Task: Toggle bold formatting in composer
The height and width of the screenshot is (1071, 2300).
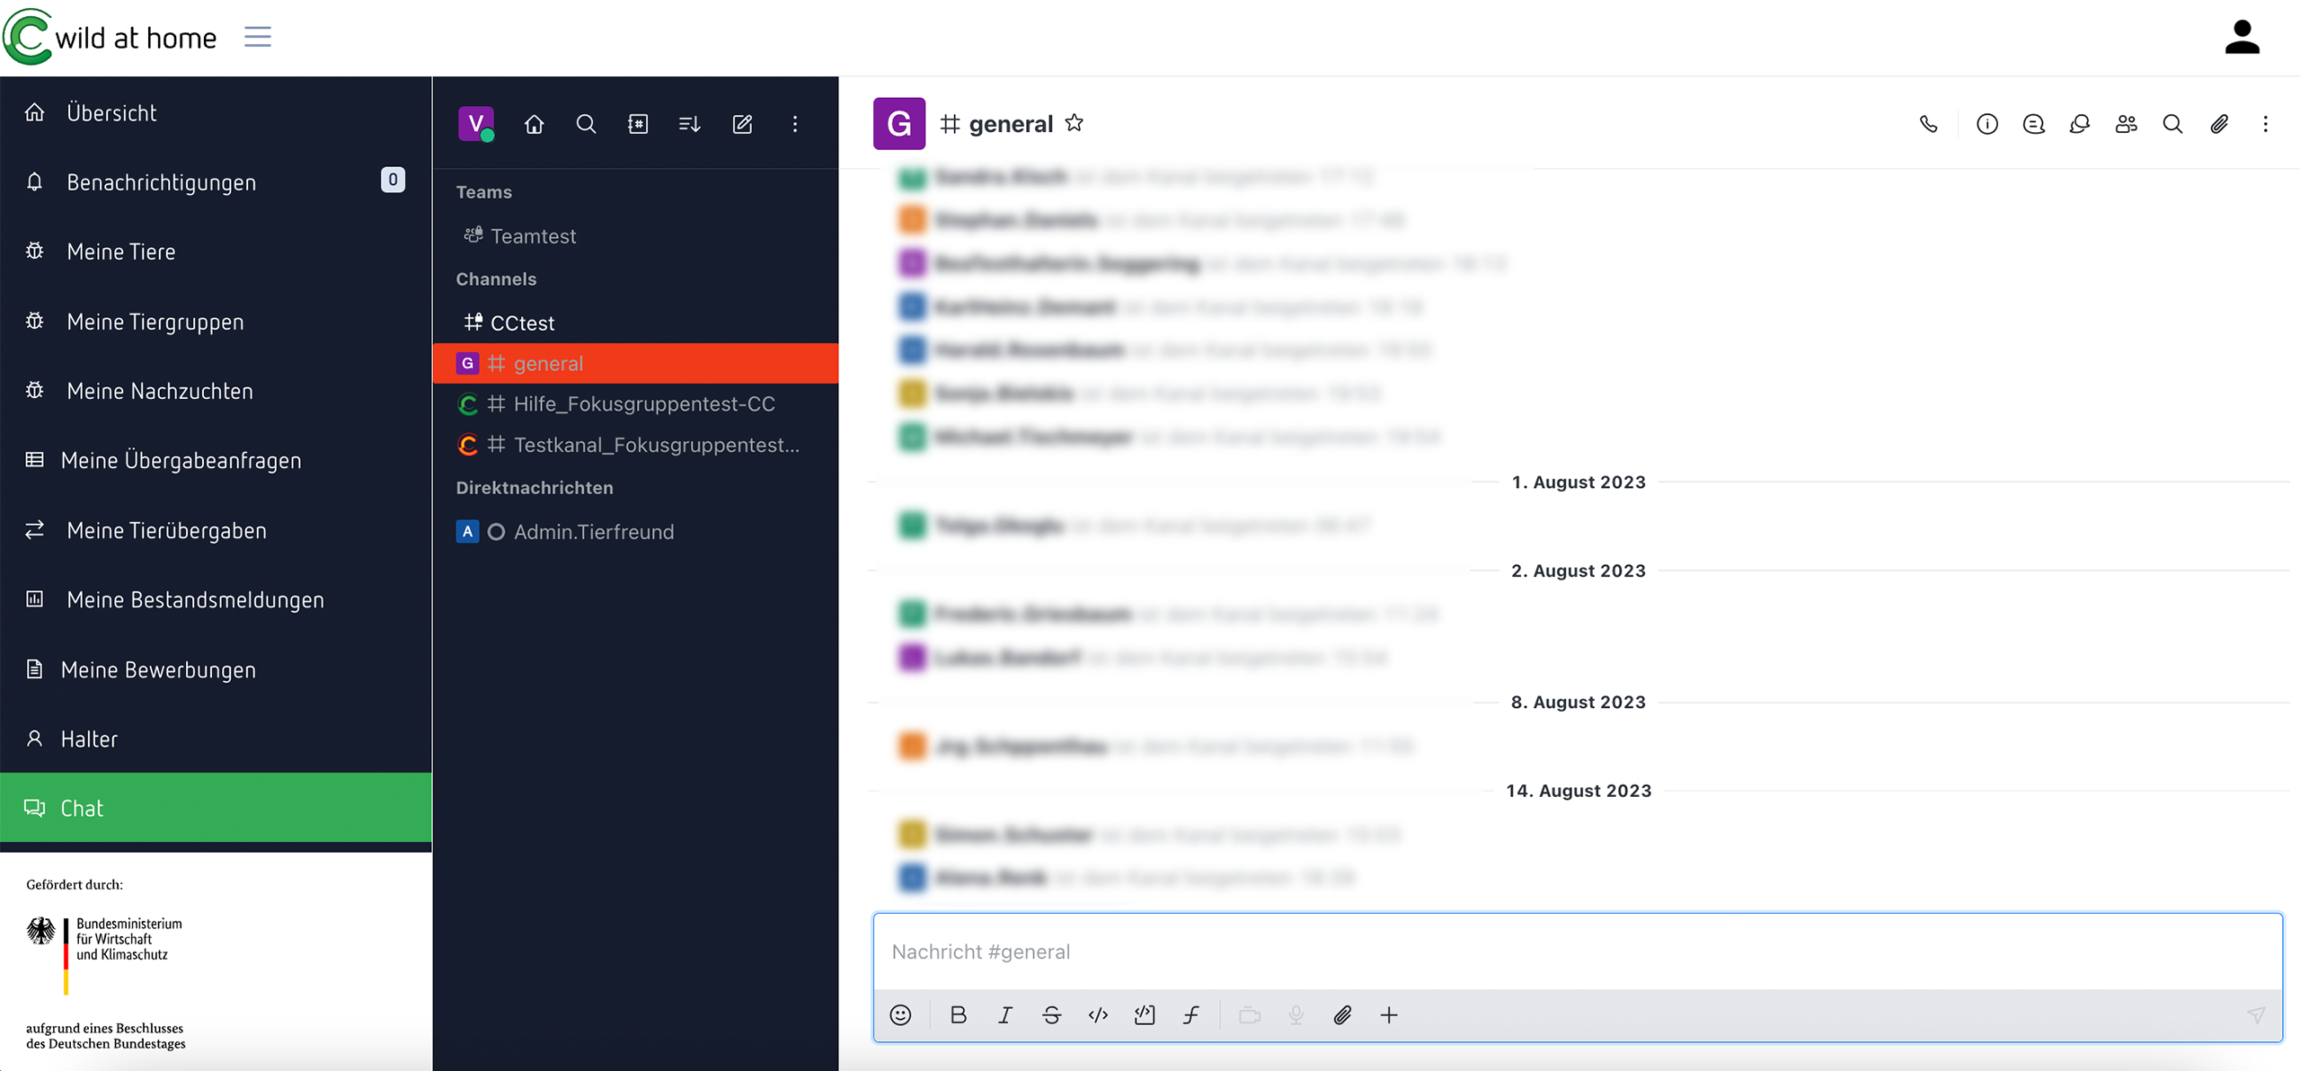Action: 958,1015
